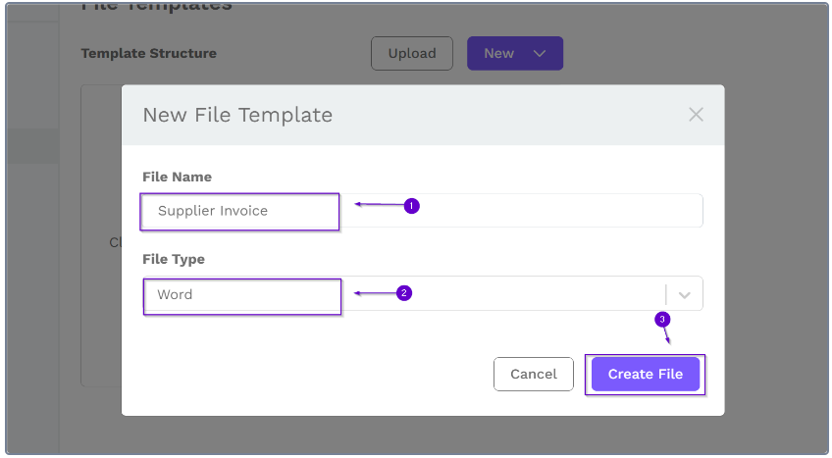Click the Create File button
Viewport: 832px width, 458px height.
click(646, 375)
